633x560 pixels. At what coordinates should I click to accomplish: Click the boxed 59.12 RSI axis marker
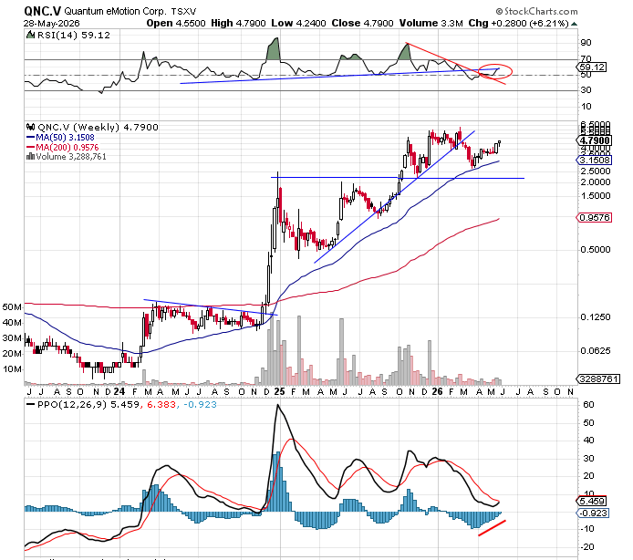point(592,67)
